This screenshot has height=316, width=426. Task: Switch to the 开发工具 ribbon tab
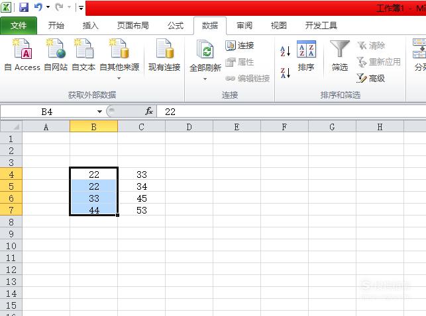tap(321, 26)
